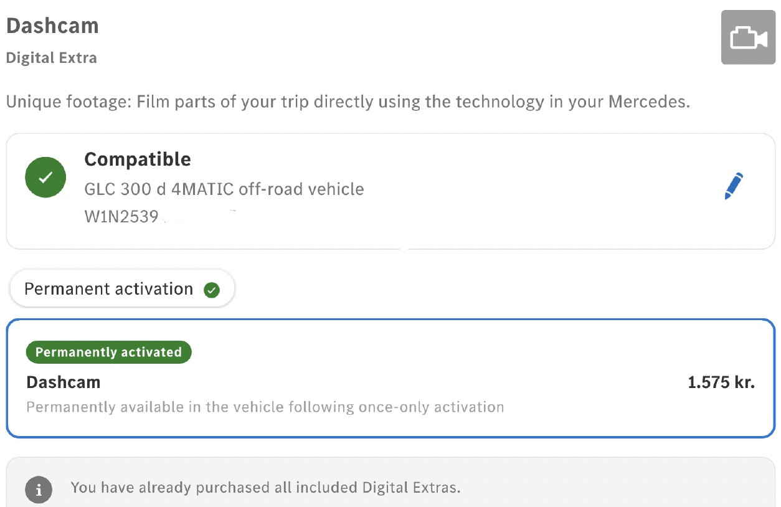Click the green Compatible checkmark circle
Image resolution: width=781 pixels, height=507 pixels.
coord(45,178)
